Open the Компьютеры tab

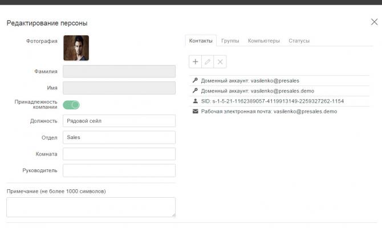[263, 41]
